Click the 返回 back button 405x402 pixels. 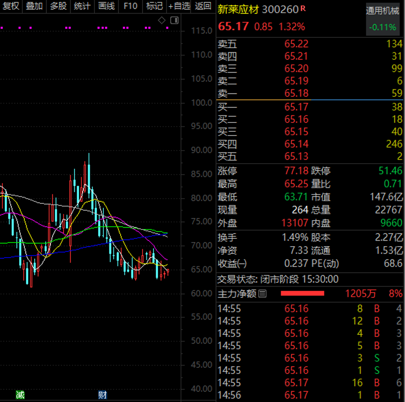click(x=203, y=6)
